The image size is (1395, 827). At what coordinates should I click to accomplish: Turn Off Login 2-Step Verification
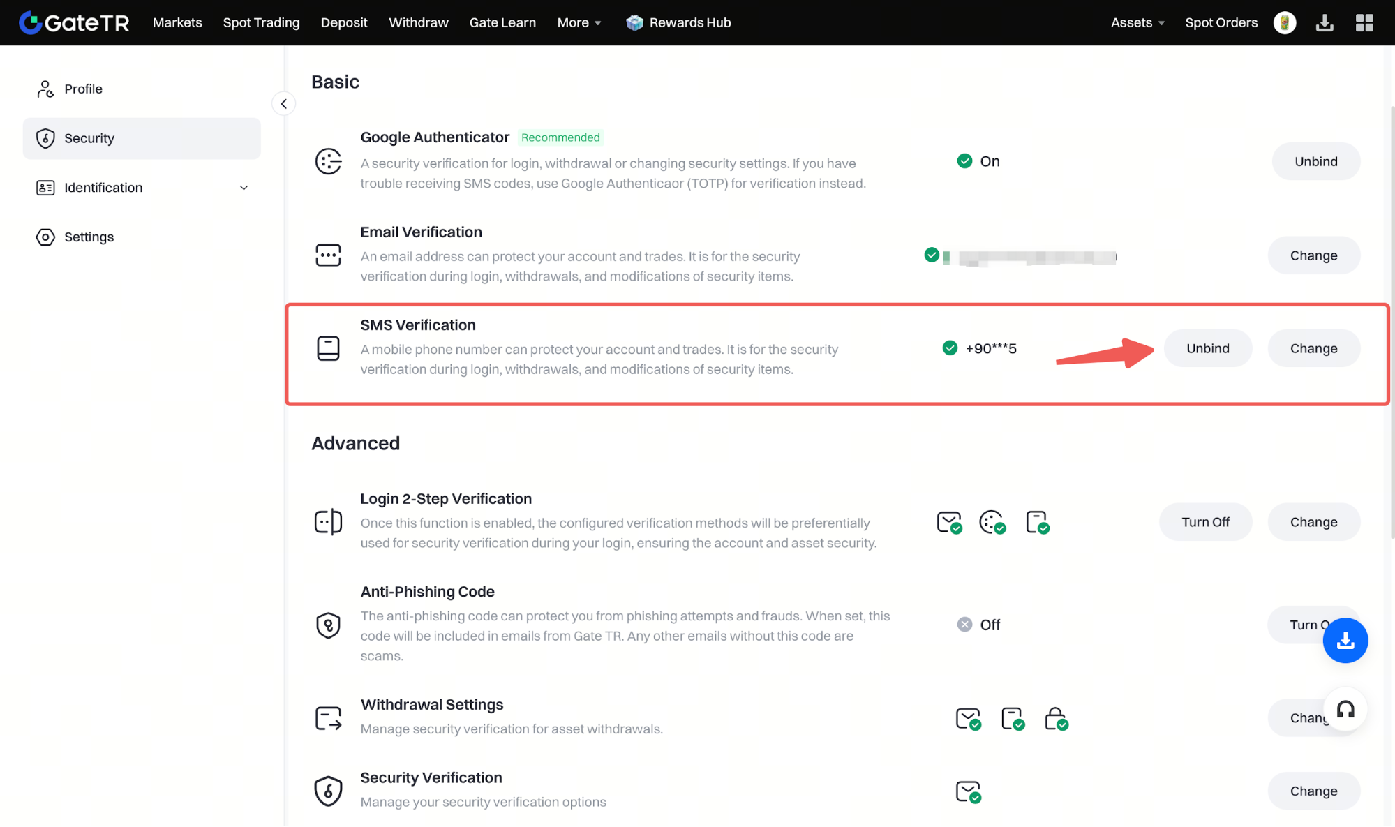pos(1205,522)
